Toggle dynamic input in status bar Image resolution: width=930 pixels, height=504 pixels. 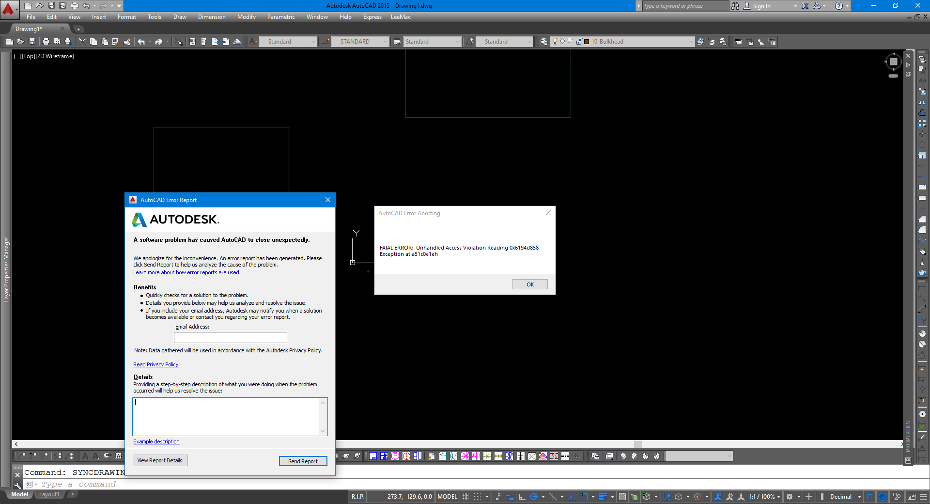pos(511,497)
